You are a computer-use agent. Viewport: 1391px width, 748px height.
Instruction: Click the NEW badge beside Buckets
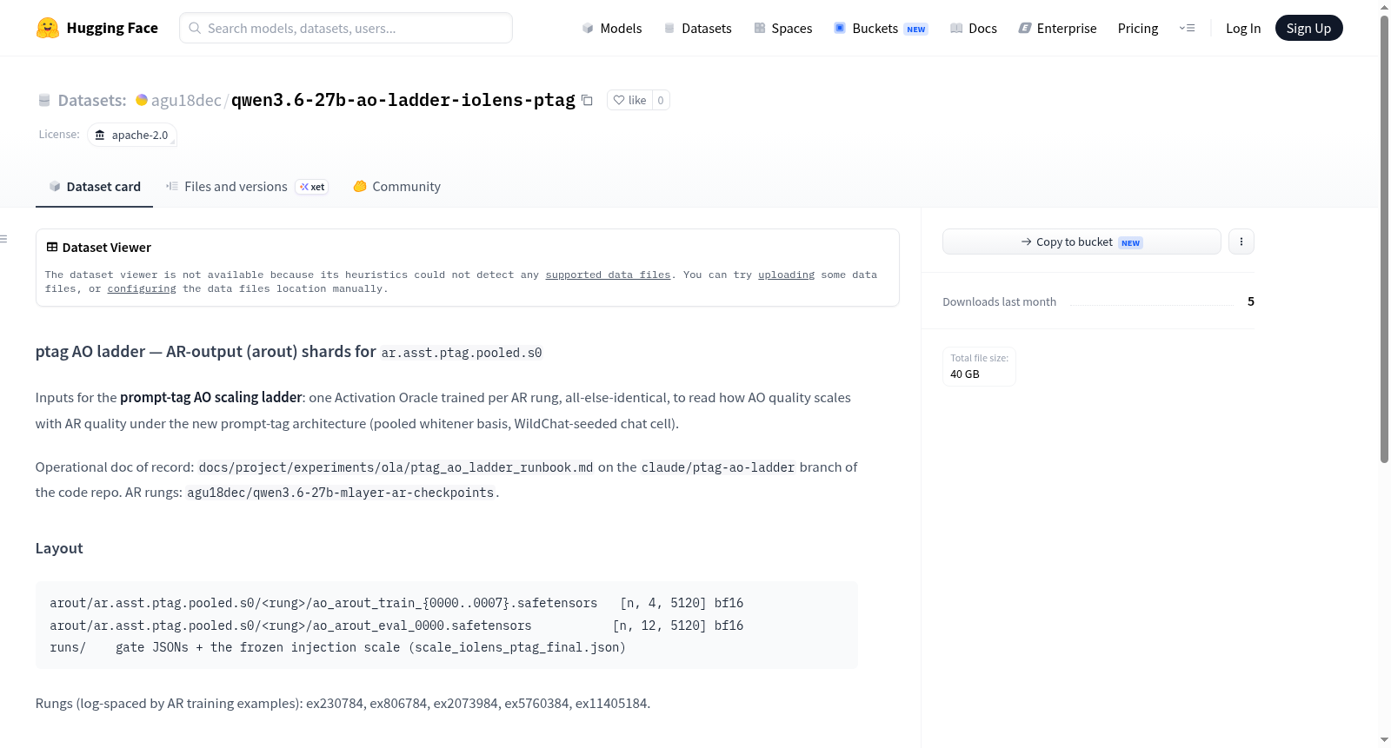click(x=916, y=29)
